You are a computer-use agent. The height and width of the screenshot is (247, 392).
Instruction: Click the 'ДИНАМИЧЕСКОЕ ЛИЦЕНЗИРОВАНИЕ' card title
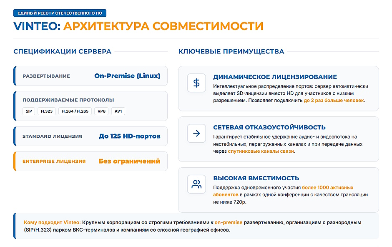[x=275, y=77]
